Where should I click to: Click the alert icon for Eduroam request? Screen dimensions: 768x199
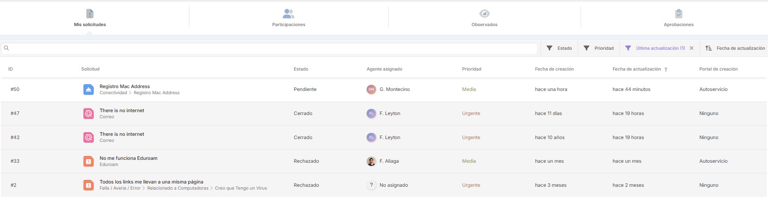(88, 161)
